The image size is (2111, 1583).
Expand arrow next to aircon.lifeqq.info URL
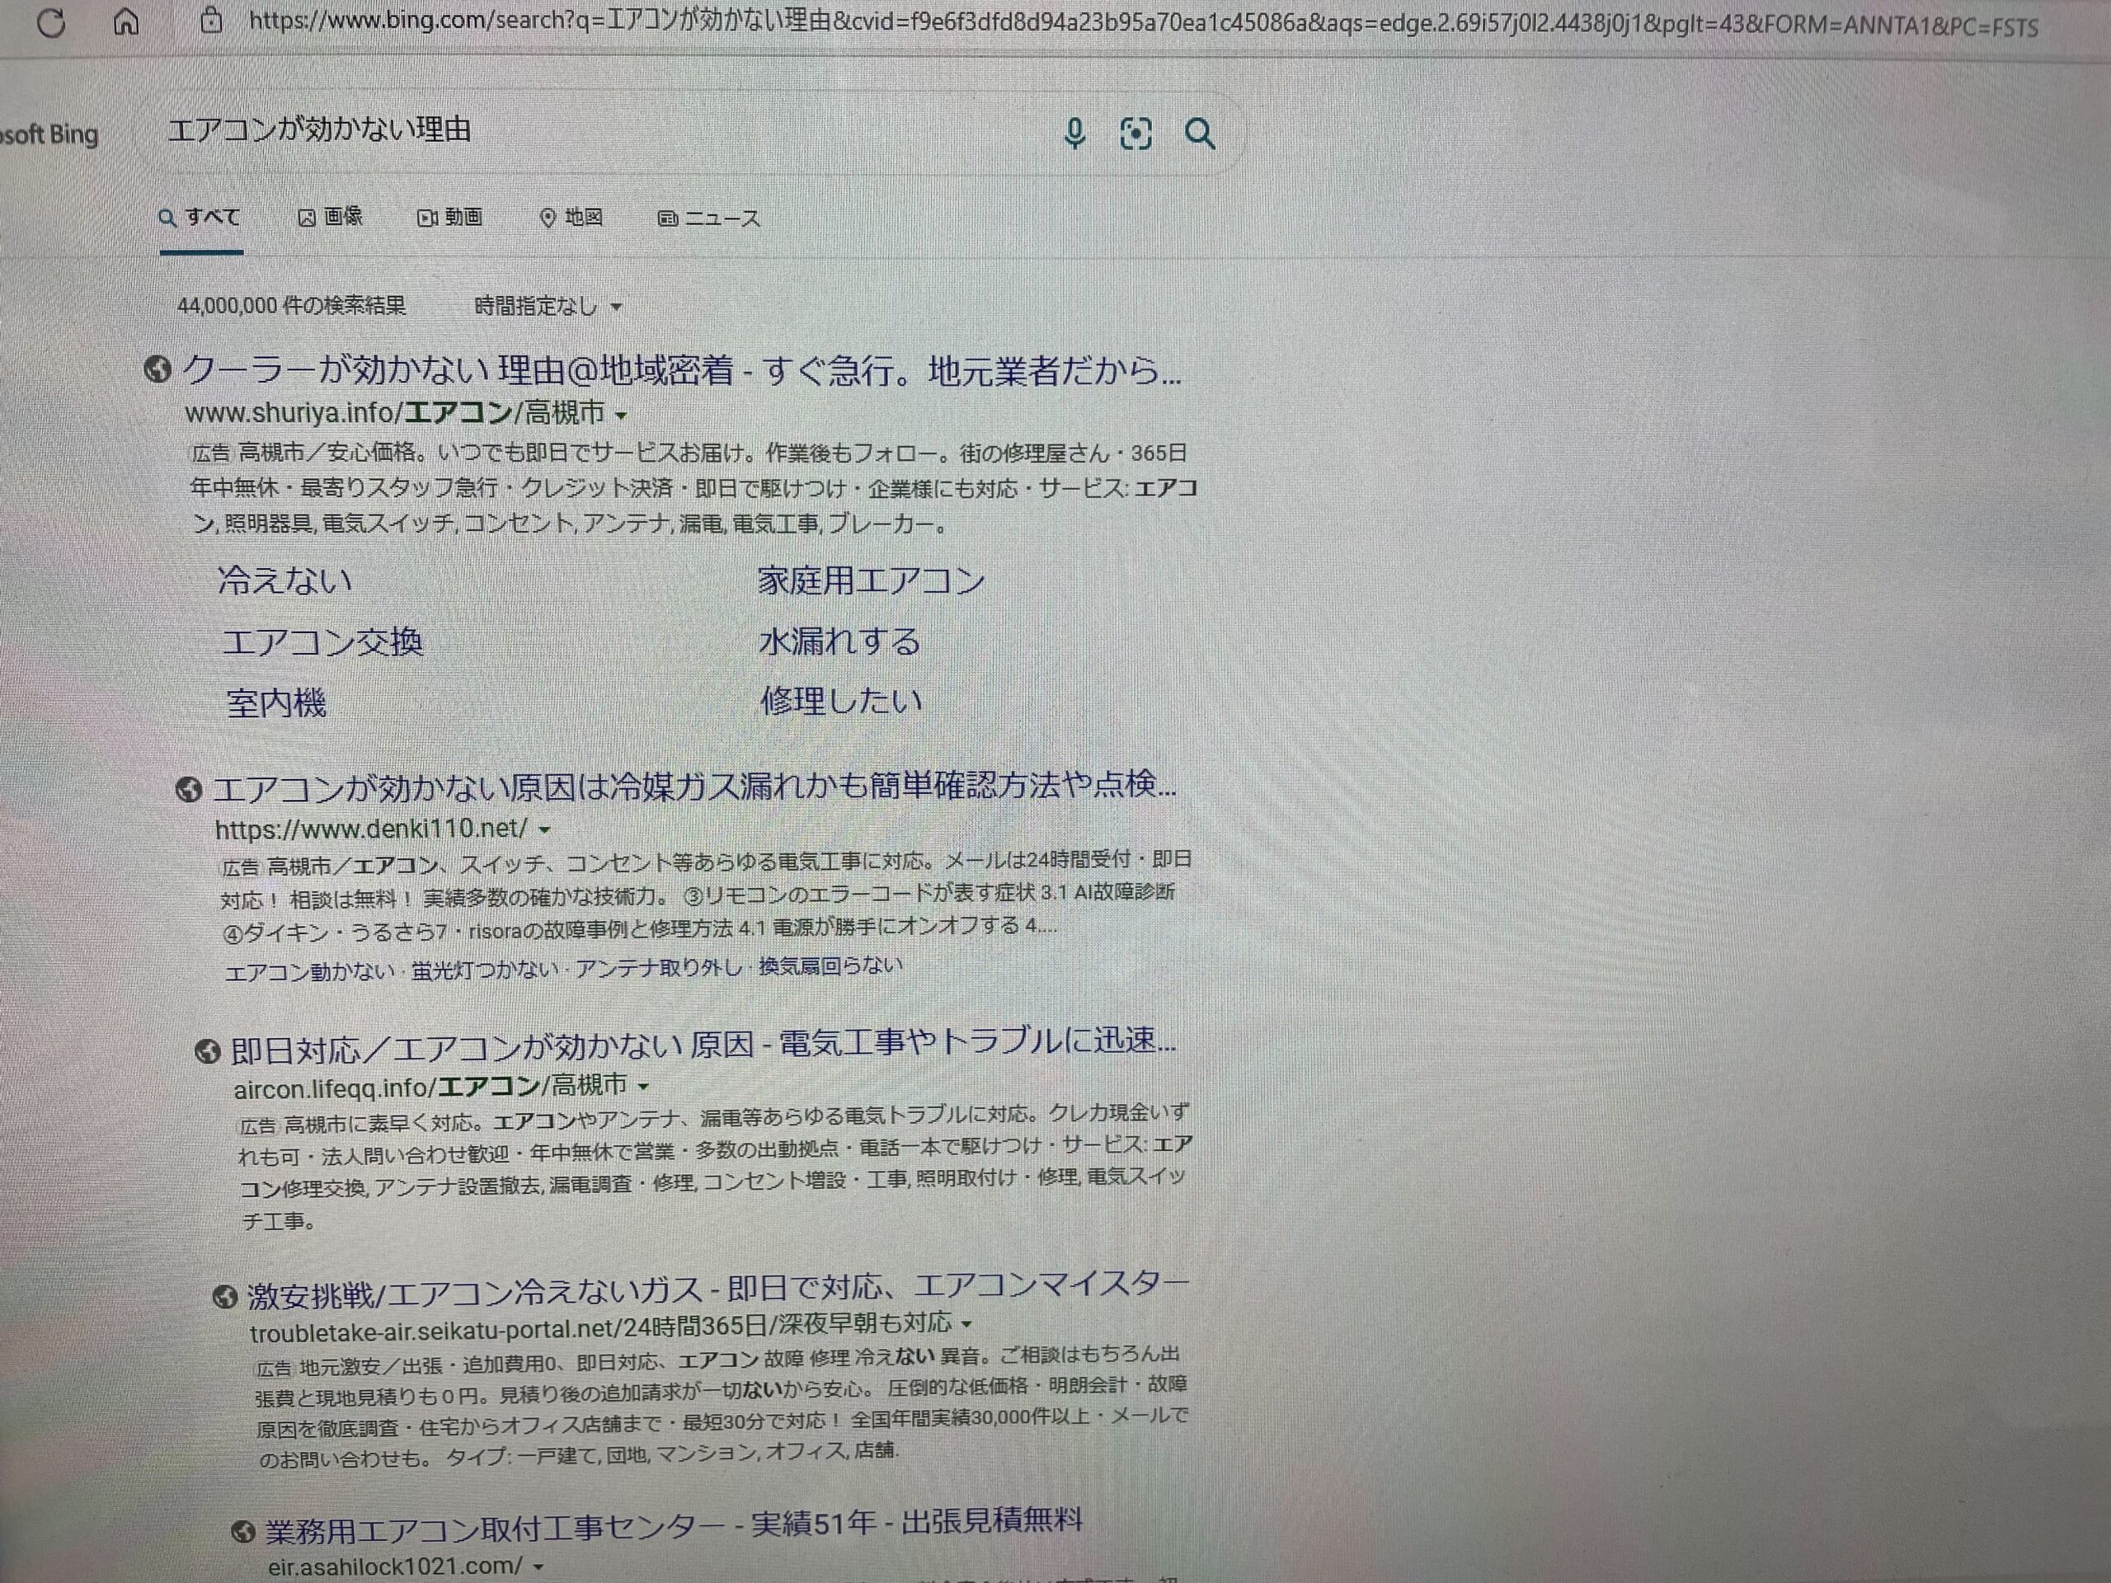(x=644, y=1087)
